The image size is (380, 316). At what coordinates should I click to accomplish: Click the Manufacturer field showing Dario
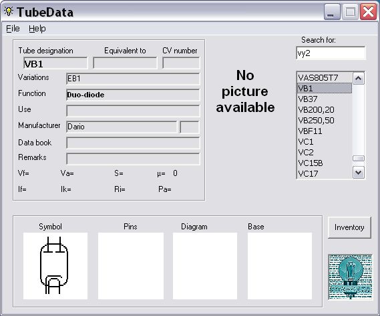122,127
